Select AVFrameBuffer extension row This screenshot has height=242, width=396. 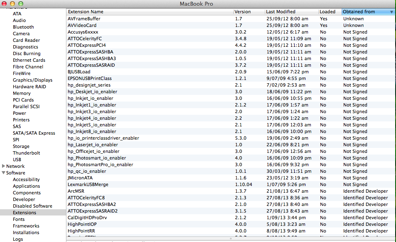point(231,19)
